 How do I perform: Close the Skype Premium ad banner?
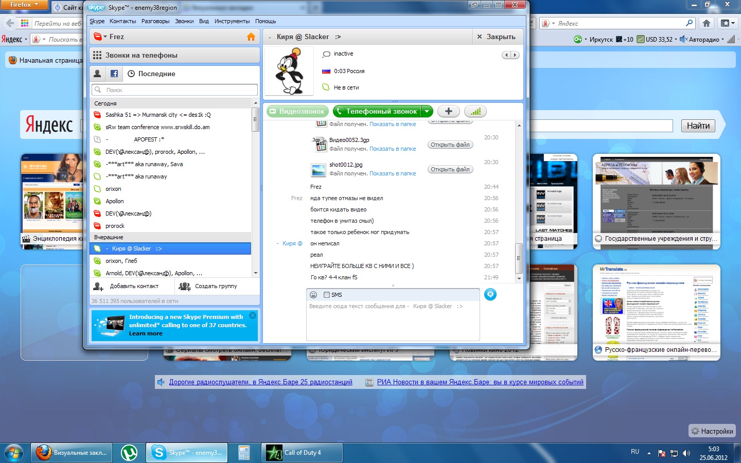[x=253, y=315]
